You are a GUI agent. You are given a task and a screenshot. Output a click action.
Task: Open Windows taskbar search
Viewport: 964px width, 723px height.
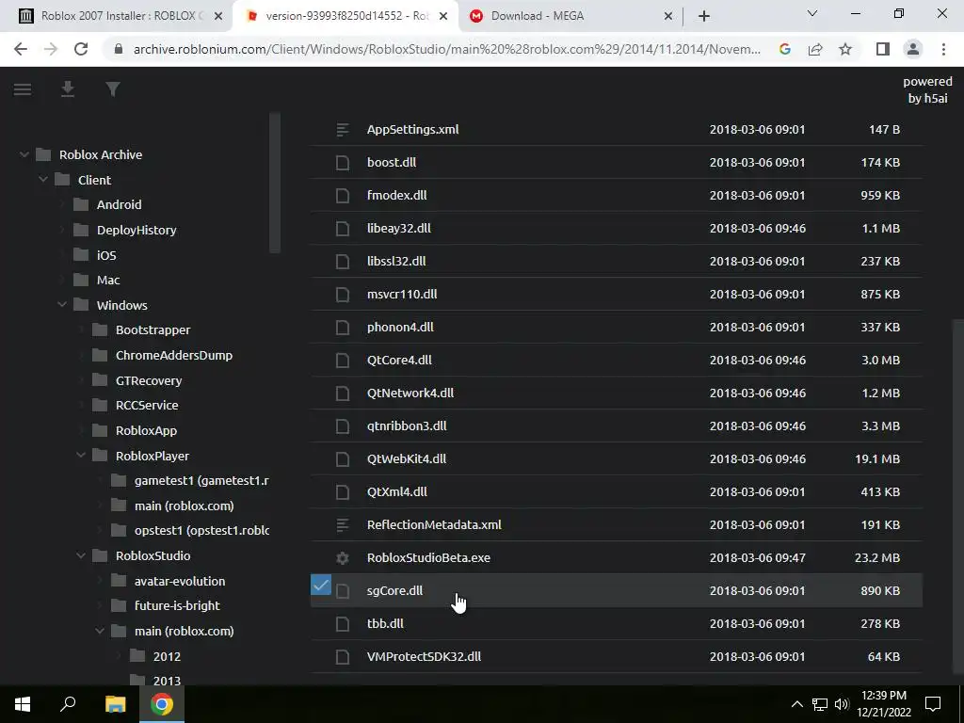pyautogui.click(x=68, y=704)
